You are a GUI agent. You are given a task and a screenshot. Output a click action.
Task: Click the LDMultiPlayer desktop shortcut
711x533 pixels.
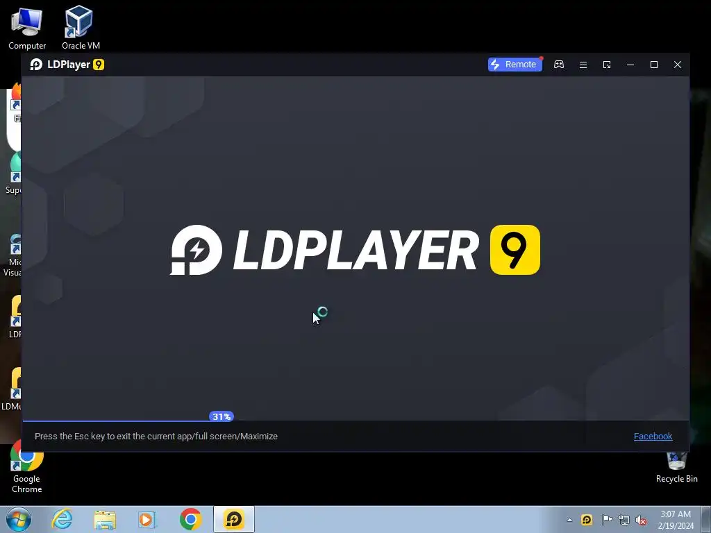pos(12,389)
